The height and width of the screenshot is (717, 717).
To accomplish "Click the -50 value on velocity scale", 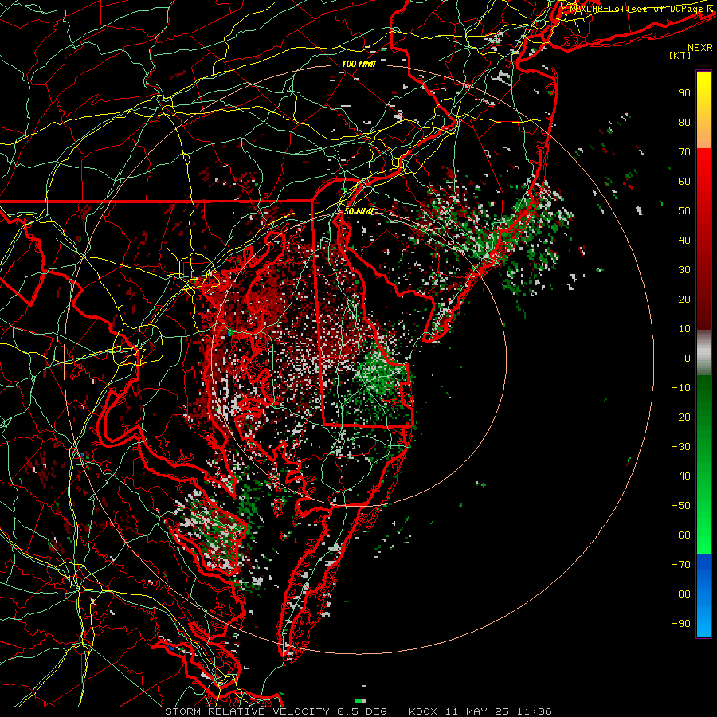I will point(681,506).
